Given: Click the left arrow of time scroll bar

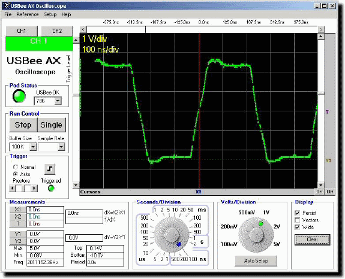Looking at the screenshot, I should point(83,29).
